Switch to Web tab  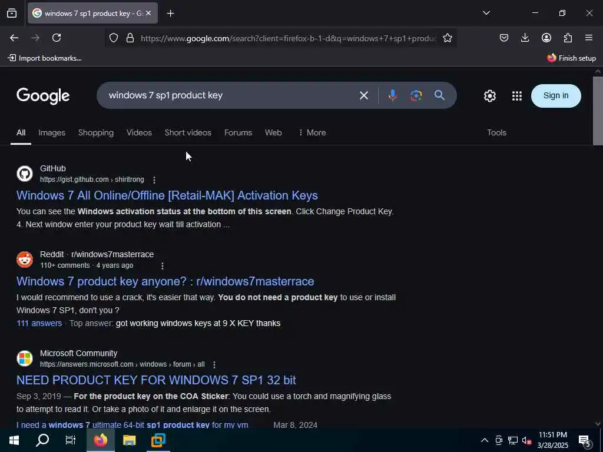pyautogui.click(x=273, y=132)
